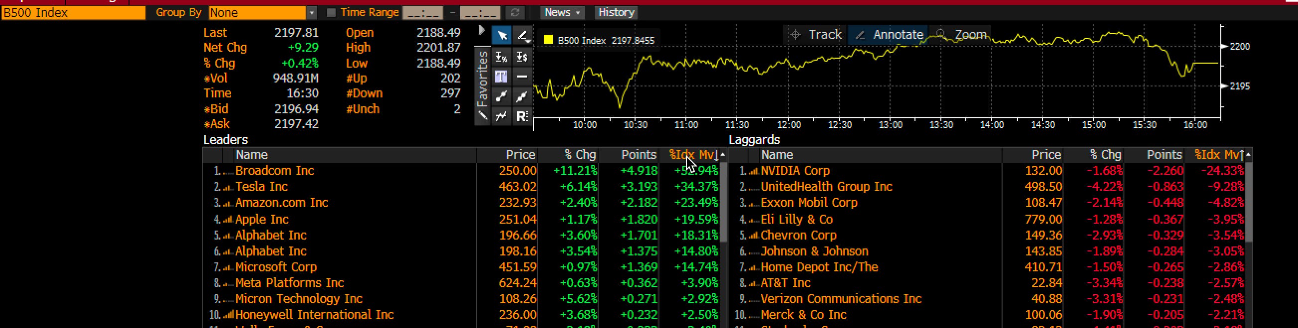Screen dimensions: 1298x328
Task: Click the bar icon beside Home Depot
Action: click(754, 268)
